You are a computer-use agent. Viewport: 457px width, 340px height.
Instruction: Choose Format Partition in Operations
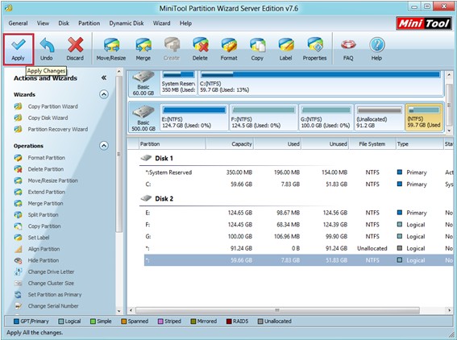coord(46,158)
